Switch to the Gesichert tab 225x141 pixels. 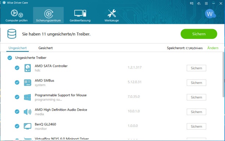pyautogui.click(x=45, y=48)
